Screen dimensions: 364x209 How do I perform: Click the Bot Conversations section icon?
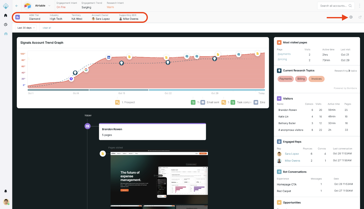[279, 172]
